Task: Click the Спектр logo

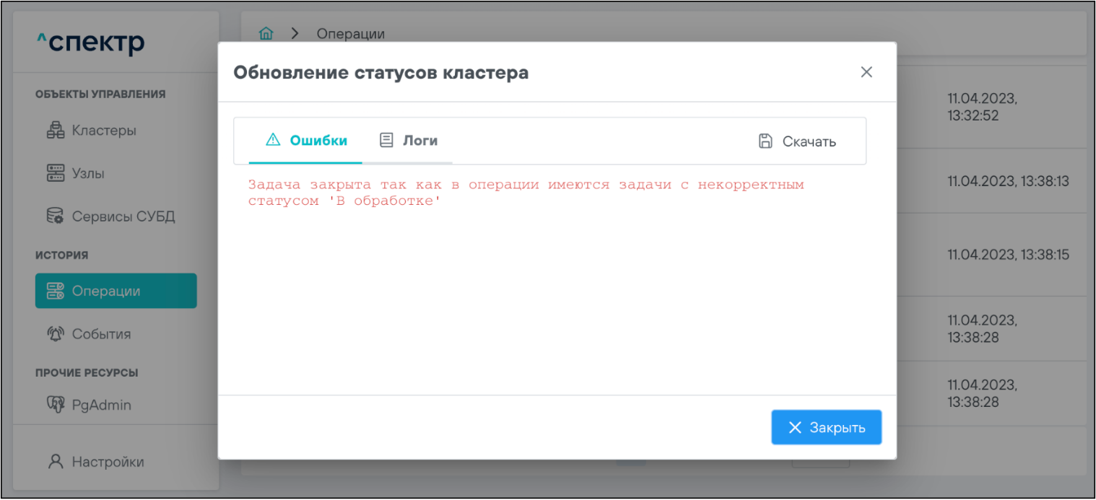Action: click(91, 43)
